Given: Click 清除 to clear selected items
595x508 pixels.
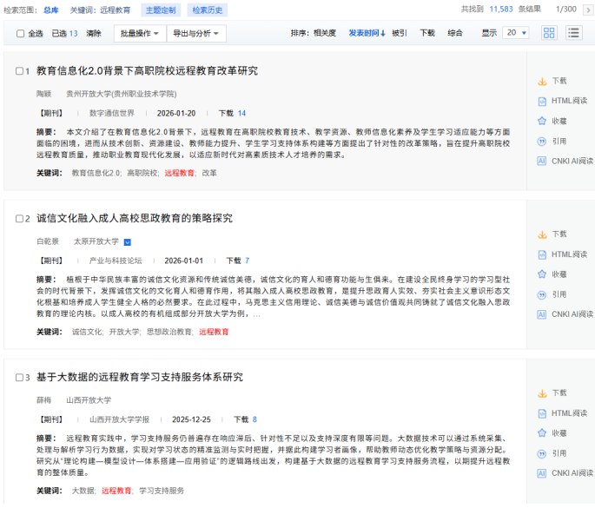Looking at the screenshot, I should 94,34.
